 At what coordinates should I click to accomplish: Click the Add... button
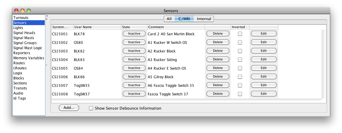[69, 108]
